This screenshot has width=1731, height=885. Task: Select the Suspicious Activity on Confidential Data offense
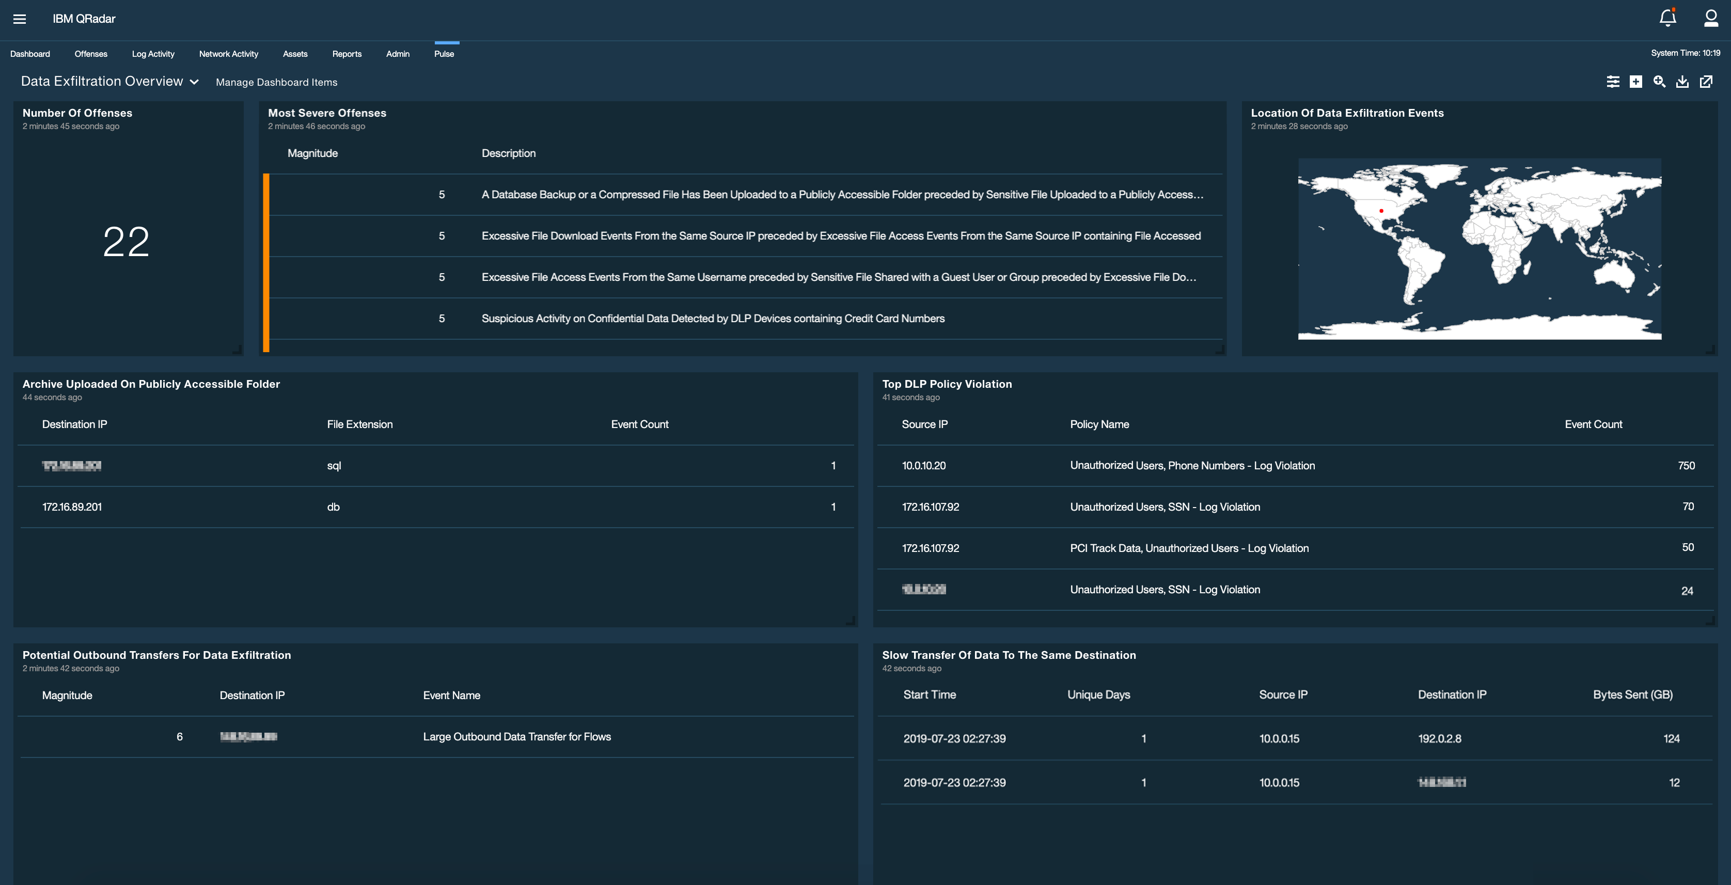point(712,318)
